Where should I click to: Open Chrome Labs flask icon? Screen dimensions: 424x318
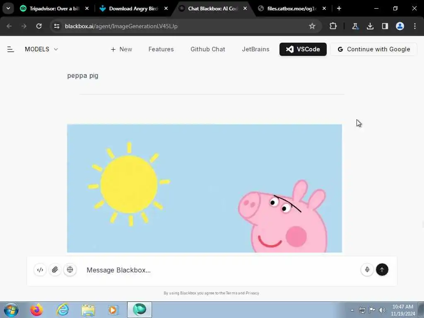pyautogui.click(x=355, y=26)
